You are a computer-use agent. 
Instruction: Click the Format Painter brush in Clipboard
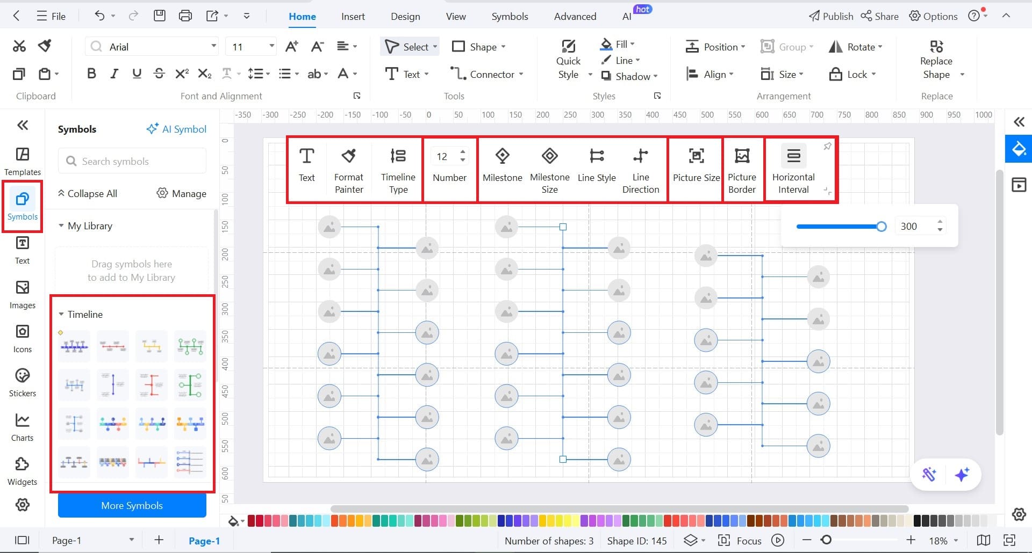(45, 46)
